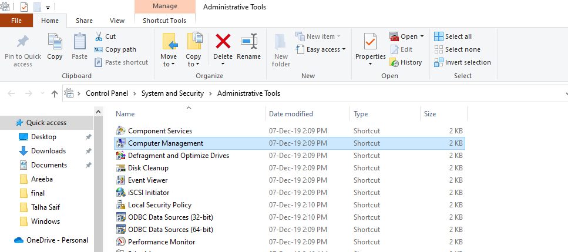Click the Properties checkmark icon
Viewport: 568px width, 252px height.
point(370,42)
